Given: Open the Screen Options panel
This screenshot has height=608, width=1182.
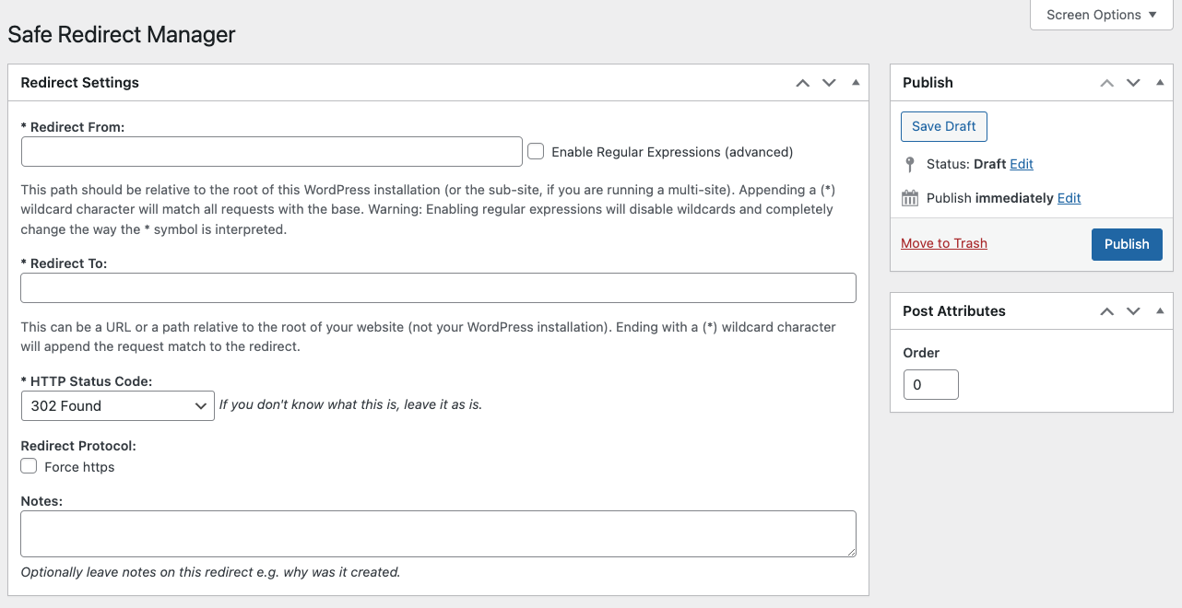Looking at the screenshot, I should (x=1101, y=15).
